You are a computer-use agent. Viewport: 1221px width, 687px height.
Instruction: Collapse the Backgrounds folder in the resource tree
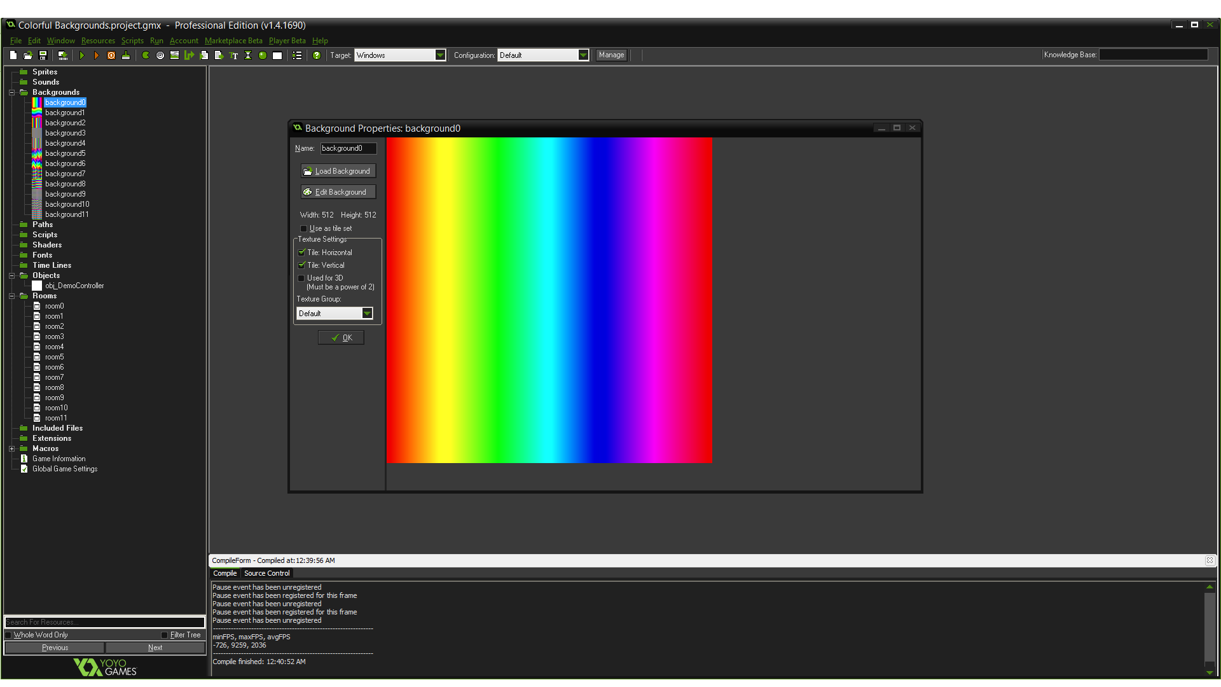tap(11, 92)
